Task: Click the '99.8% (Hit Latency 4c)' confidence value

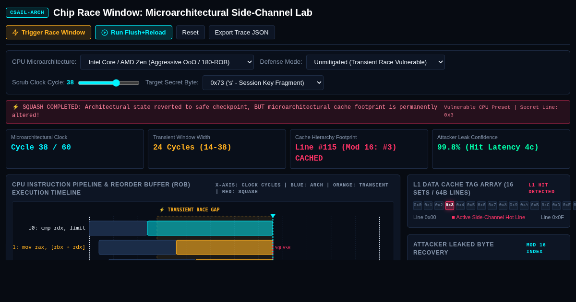Action: tap(488, 148)
